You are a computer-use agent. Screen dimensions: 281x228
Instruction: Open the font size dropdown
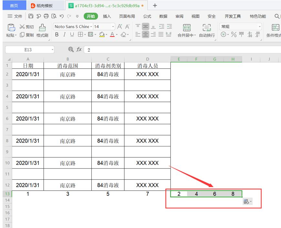click(x=113, y=27)
